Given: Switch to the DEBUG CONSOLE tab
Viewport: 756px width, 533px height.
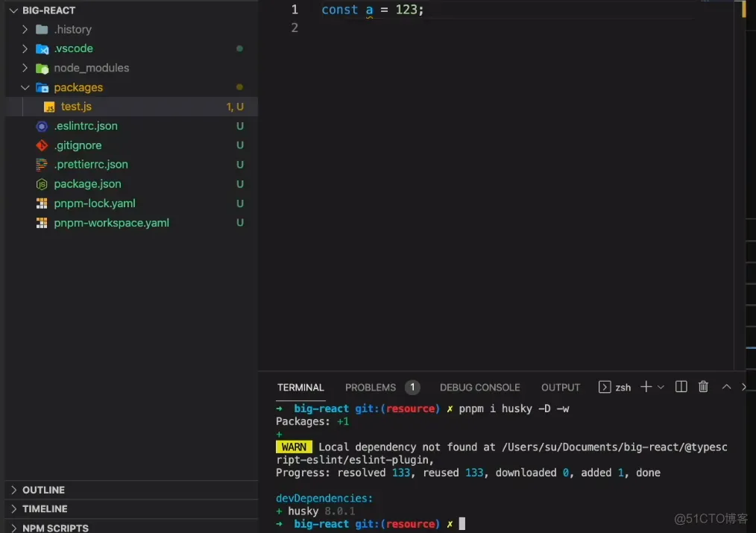Looking at the screenshot, I should pos(479,388).
